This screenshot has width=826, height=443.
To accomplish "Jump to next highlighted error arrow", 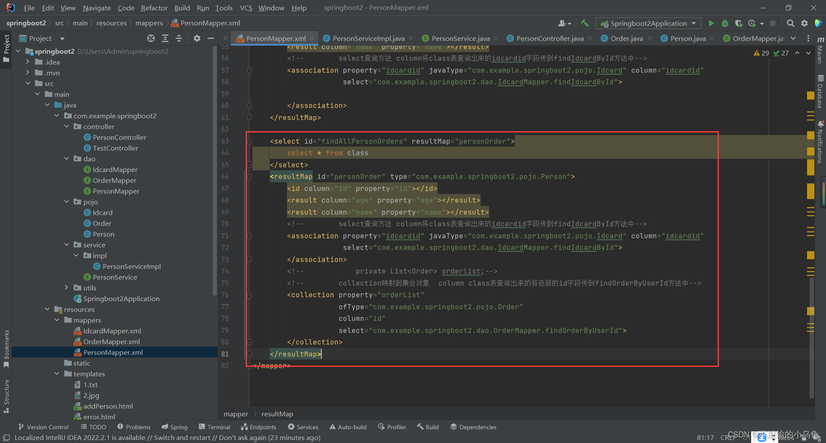I will click(x=808, y=53).
